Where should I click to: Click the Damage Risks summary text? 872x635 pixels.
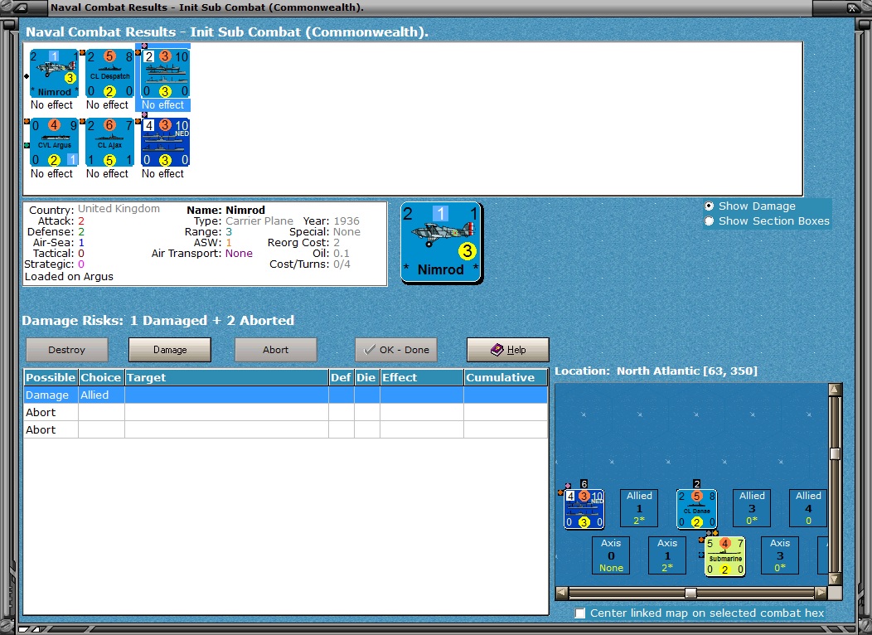(x=158, y=320)
